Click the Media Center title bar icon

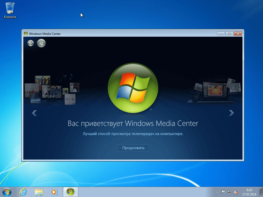(x=26, y=34)
